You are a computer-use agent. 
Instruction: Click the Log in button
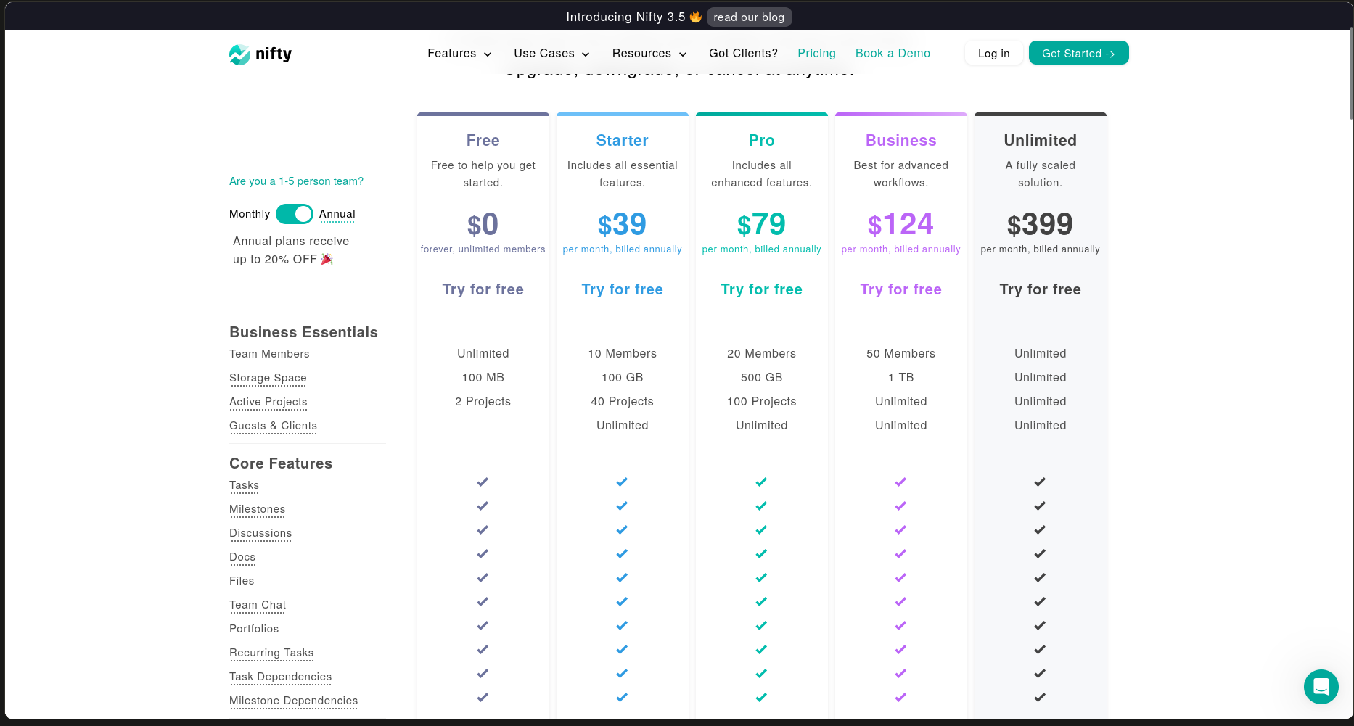point(993,54)
